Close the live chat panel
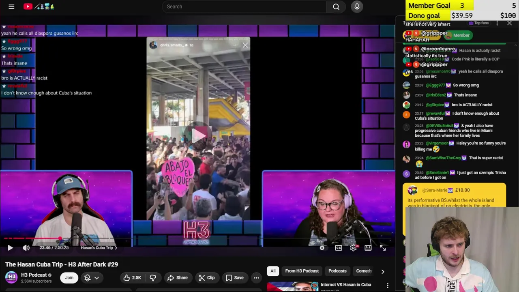Screen dimensions: 519x292 click(x=509, y=23)
